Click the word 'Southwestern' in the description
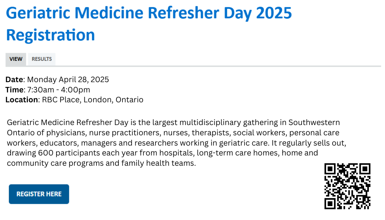The height and width of the screenshot is (220, 385). 314,122
